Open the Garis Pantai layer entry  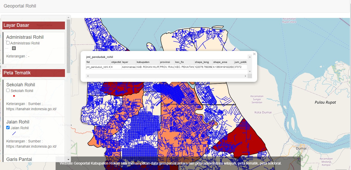pyautogui.click(x=19, y=159)
